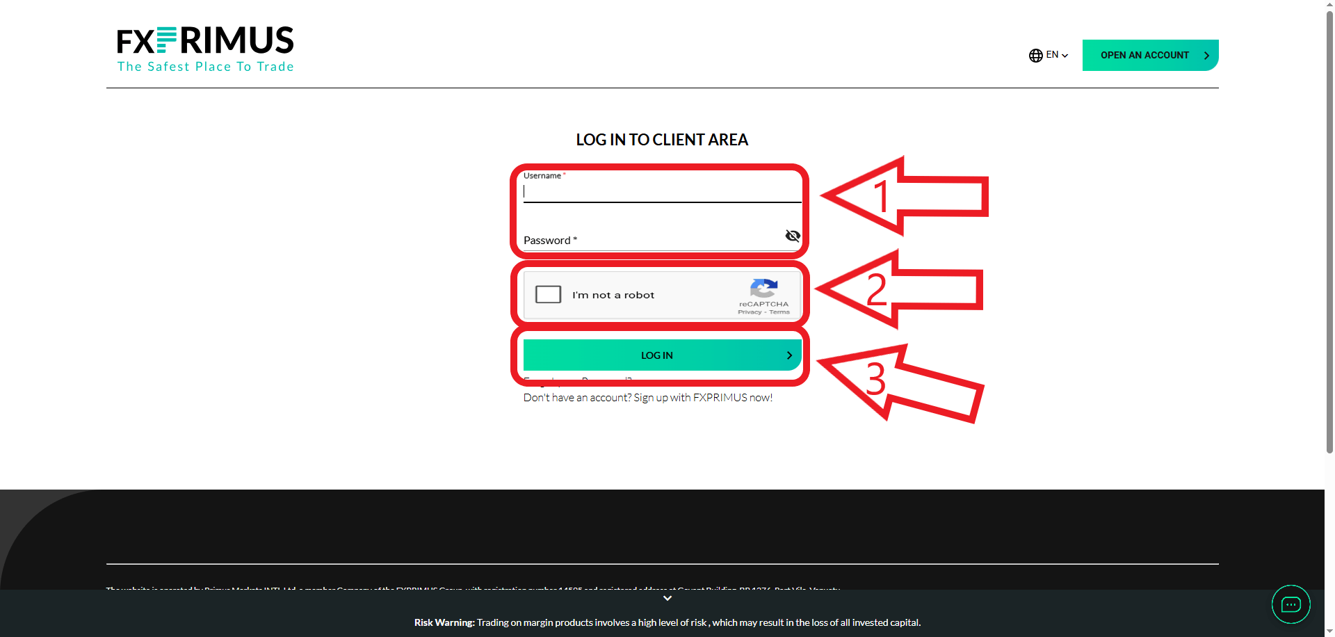Check the I'm not a robot box
This screenshot has height=637, width=1335.
(x=548, y=295)
